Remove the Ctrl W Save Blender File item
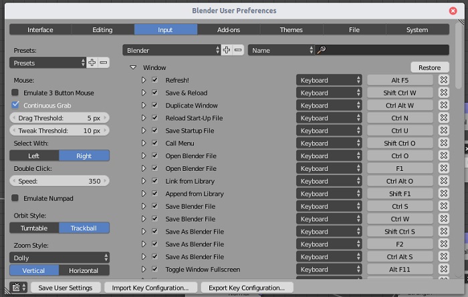The height and width of the screenshot is (297, 468). [443, 219]
